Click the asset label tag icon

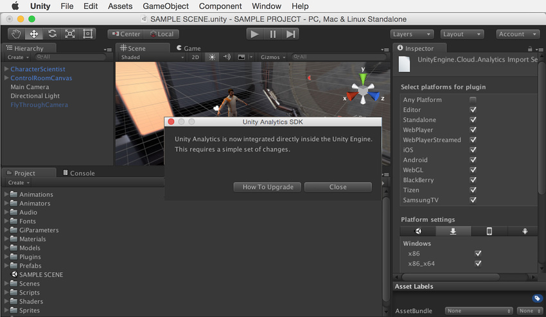[537, 298]
